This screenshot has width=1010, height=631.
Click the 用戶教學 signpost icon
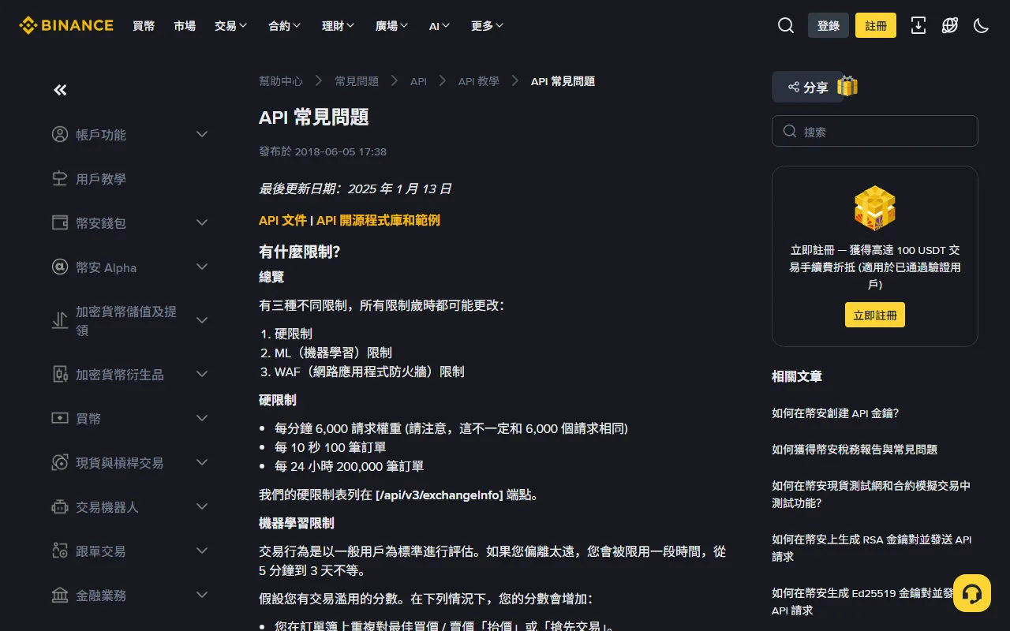pos(60,178)
